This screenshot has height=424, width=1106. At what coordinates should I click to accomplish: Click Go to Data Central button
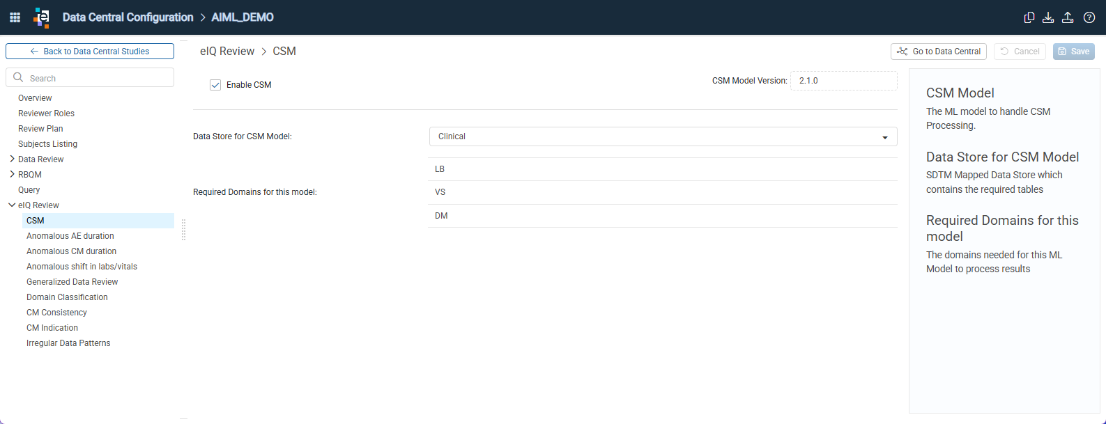coord(939,52)
